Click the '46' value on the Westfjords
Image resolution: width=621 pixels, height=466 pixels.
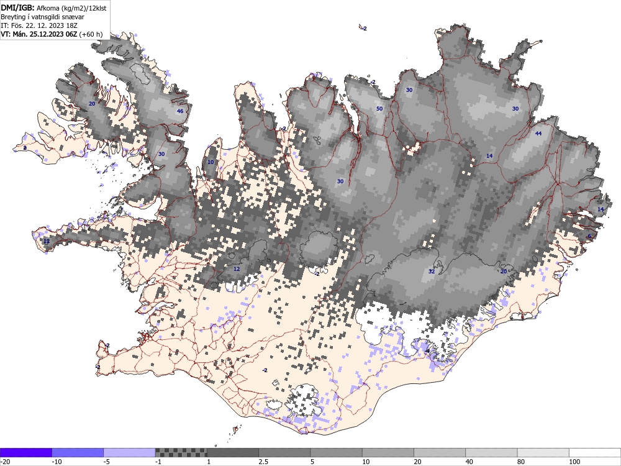[180, 111]
